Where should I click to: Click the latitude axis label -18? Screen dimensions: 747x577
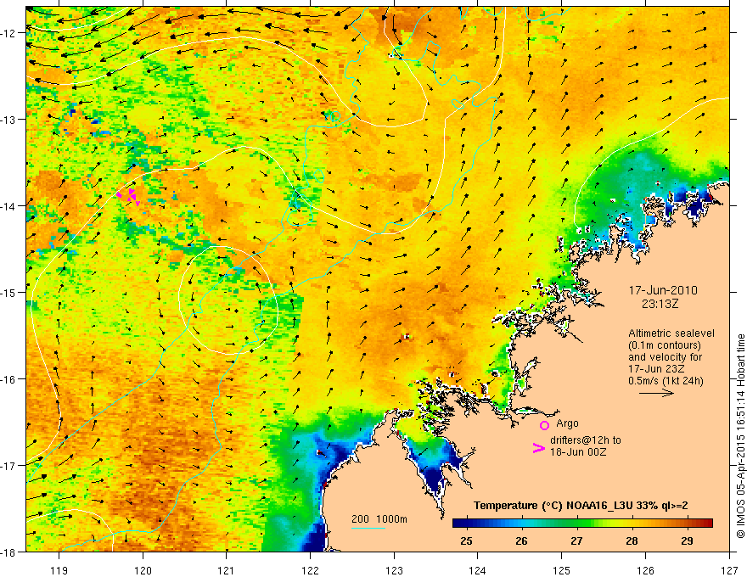[x=9, y=552]
